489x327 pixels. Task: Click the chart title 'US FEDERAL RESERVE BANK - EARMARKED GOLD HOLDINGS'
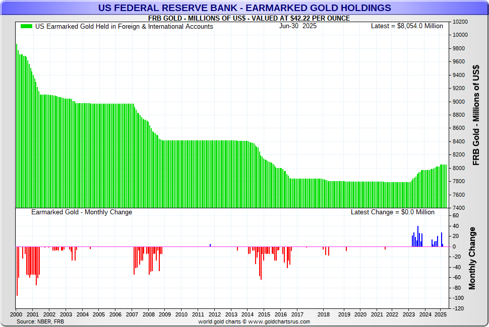244,8
